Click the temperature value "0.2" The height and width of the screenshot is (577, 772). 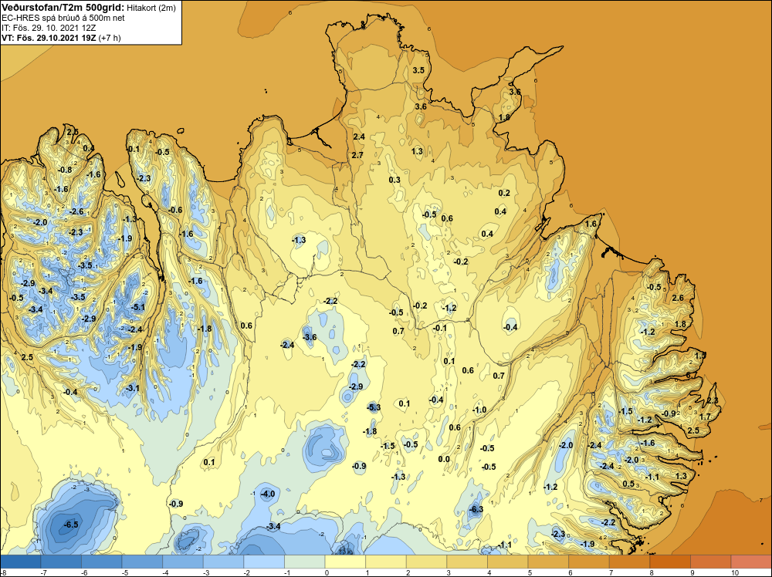pos(504,194)
